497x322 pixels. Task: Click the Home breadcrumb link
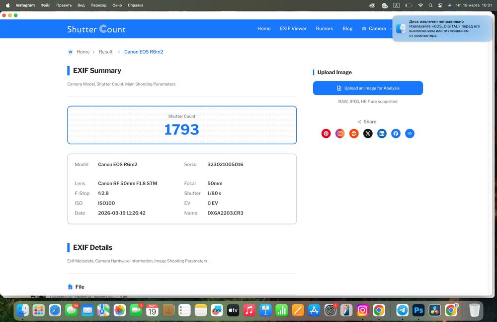83,52
